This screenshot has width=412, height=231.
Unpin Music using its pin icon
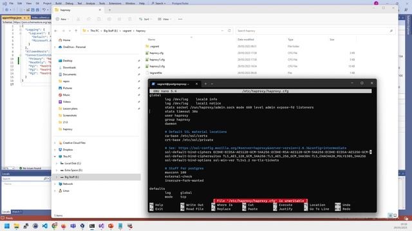(139, 95)
